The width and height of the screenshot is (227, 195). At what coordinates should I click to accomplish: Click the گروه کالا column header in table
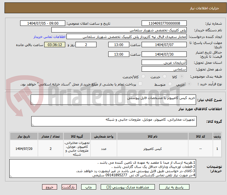pos(77,136)
